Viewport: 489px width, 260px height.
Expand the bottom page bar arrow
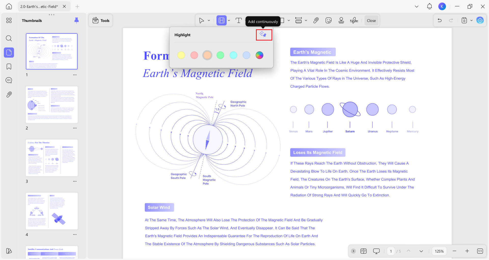pos(353,251)
